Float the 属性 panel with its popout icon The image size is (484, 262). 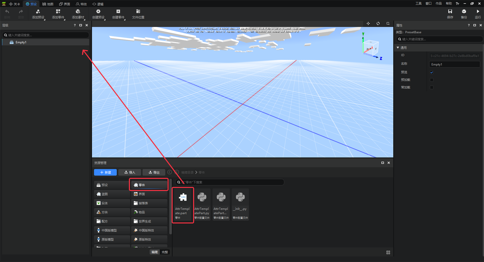point(475,25)
